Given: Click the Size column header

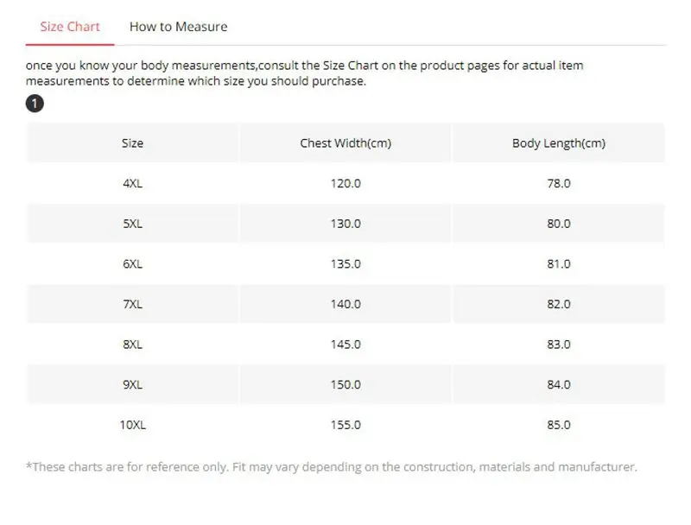Looking at the screenshot, I should pyautogui.click(x=132, y=143).
